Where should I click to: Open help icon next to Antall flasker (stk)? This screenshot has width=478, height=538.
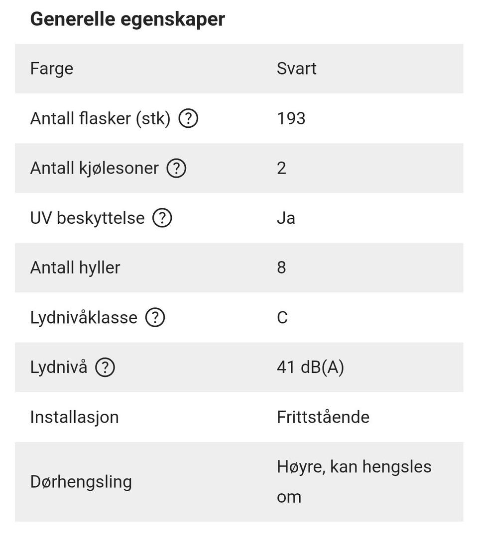(188, 118)
